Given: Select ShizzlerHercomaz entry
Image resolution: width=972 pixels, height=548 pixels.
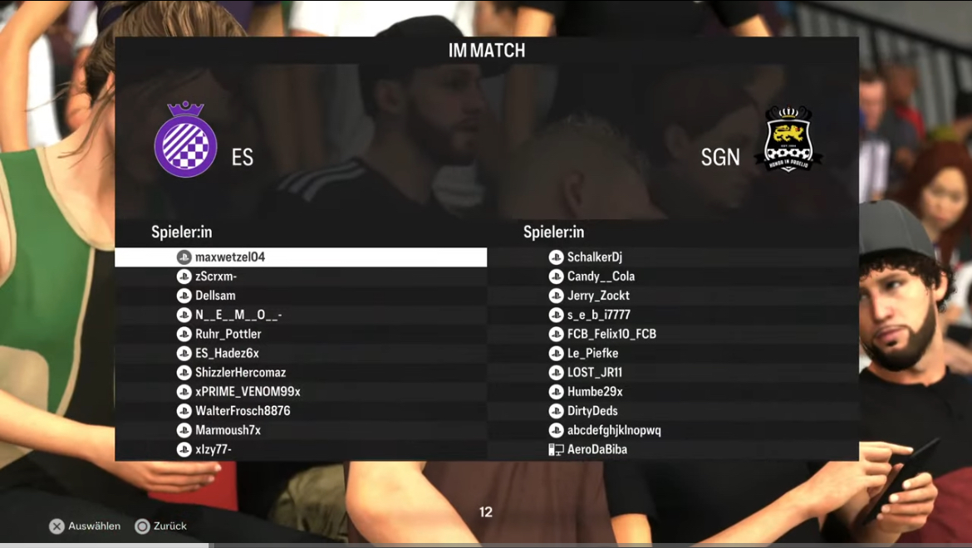Looking at the screenshot, I should click(x=301, y=372).
